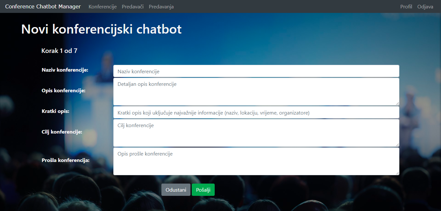Click the Korak 1 od 7 text
The height and width of the screenshot is (211, 441).
pyautogui.click(x=59, y=51)
